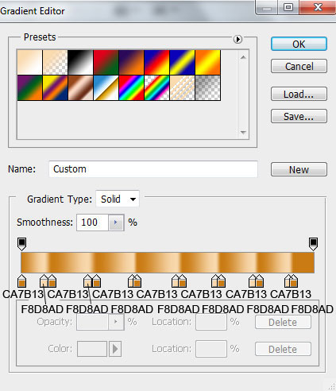Viewport: 336px width, 391px height.
Task: Pick the Violet, Orange gradient preset
Action: pos(131,62)
